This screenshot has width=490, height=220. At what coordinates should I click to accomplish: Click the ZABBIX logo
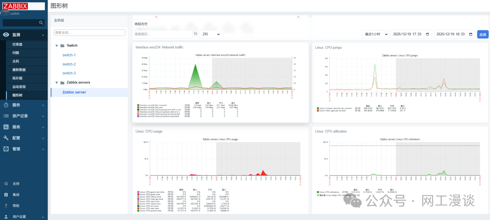[16, 5]
